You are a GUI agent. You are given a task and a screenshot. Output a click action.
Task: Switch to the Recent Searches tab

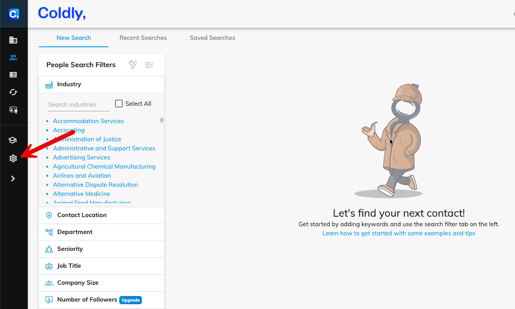(x=143, y=38)
